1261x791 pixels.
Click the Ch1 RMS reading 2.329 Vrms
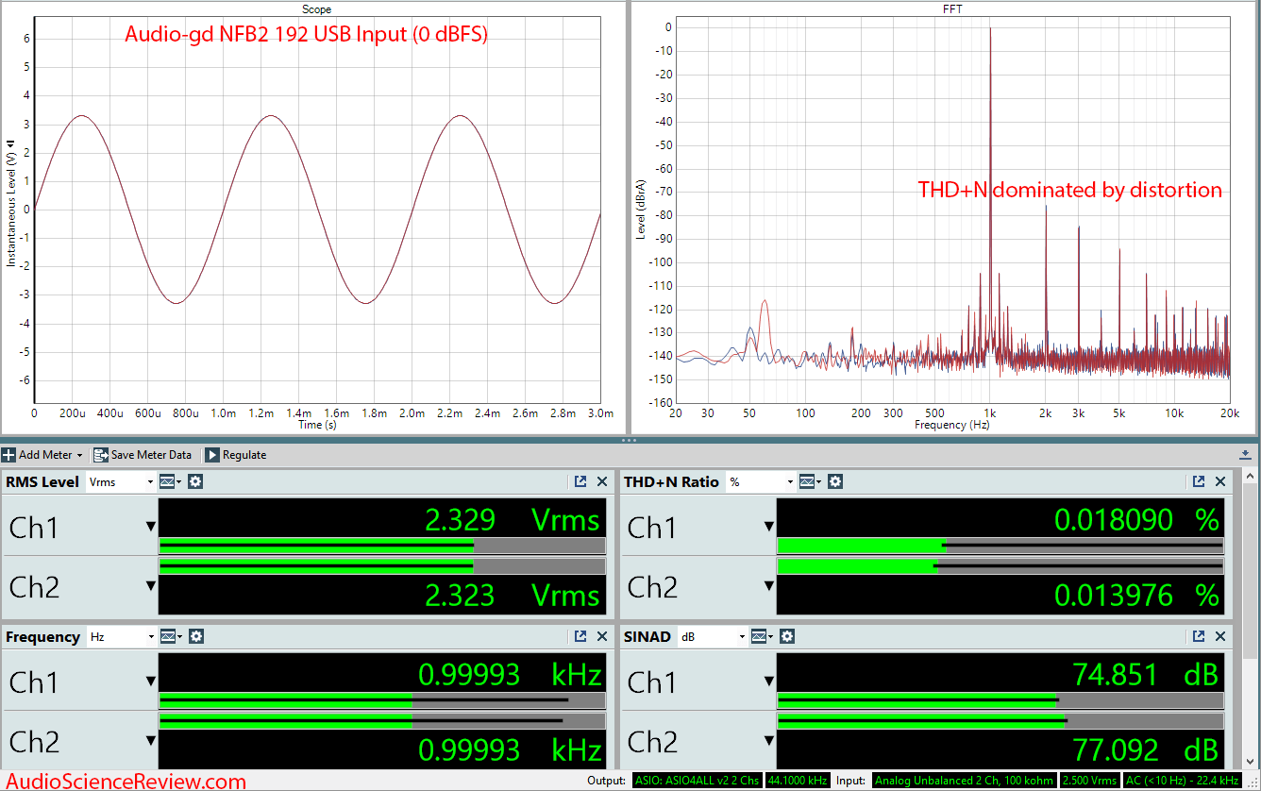tap(513, 519)
